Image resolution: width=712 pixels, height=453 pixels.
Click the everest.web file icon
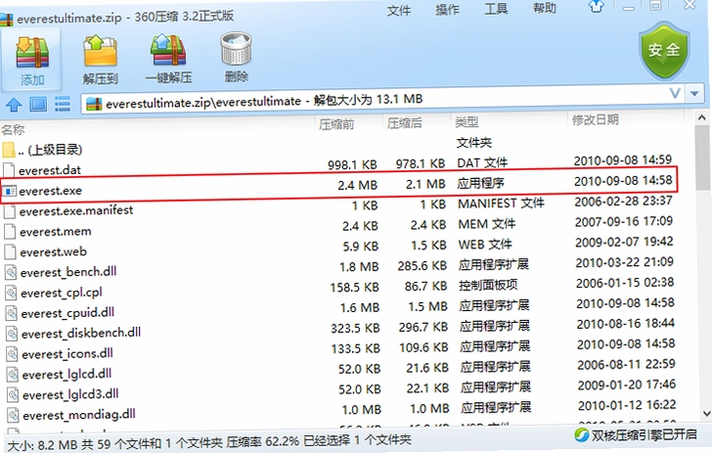tap(10, 251)
